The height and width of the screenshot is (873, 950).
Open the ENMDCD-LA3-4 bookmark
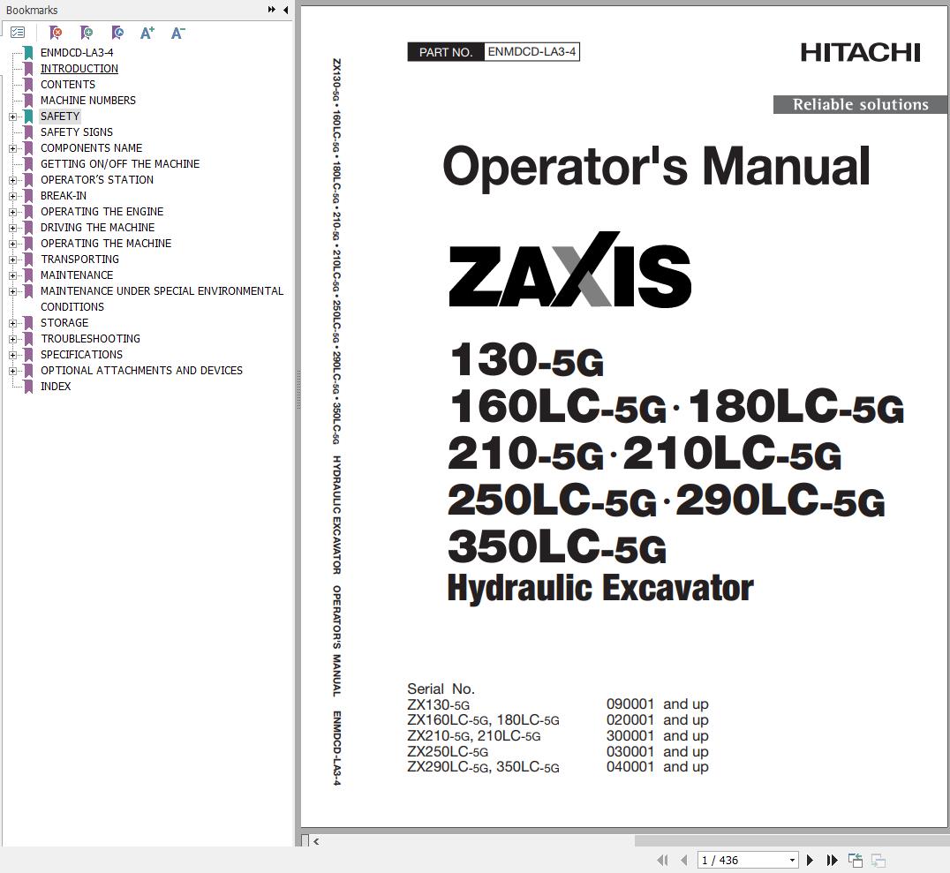pos(77,53)
